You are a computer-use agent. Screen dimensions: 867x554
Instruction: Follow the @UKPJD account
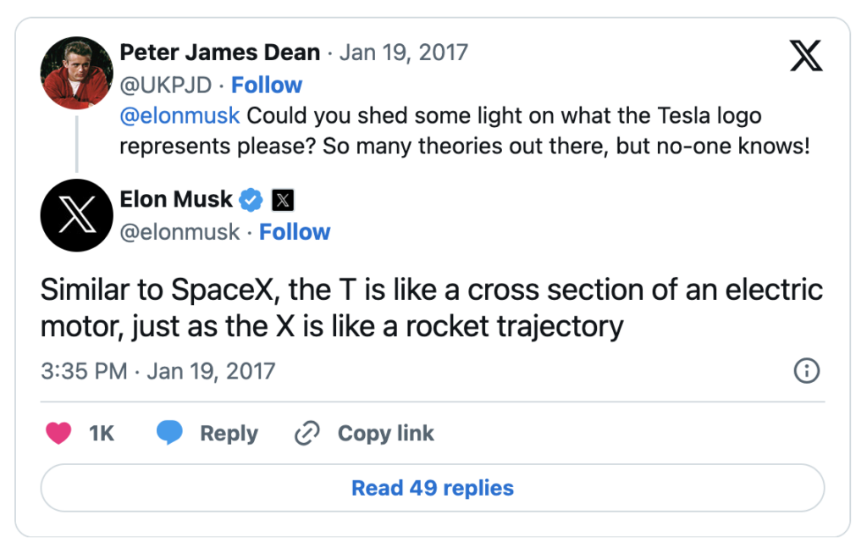pos(267,85)
